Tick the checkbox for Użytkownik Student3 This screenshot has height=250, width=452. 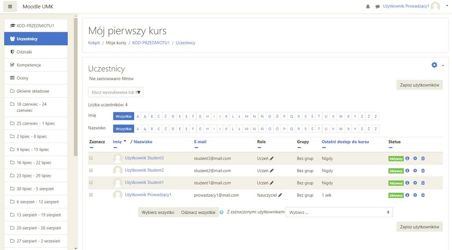pyautogui.click(x=91, y=158)
